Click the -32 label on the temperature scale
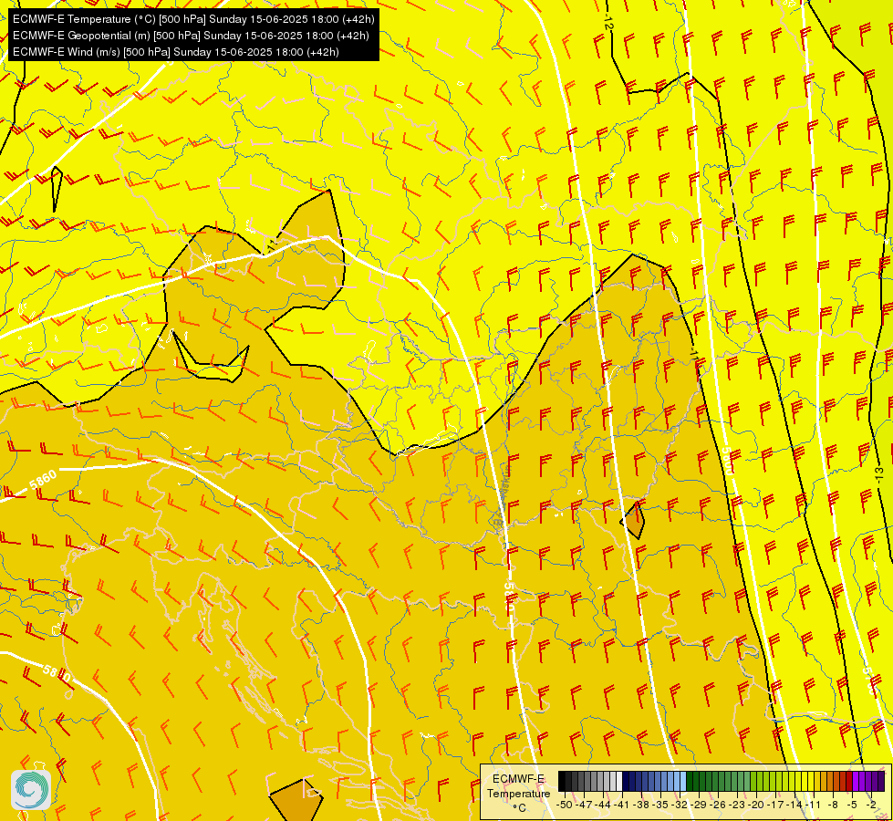Viewport: 893px width, 821px height. tap(680, 805)
